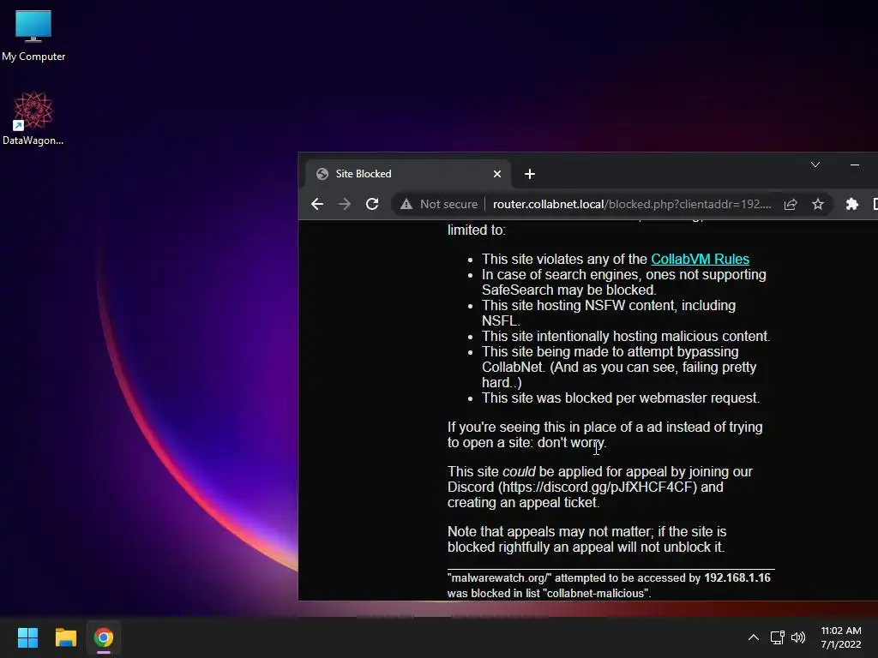Click the Not secure warning icon
The height and width of the screenshot is (658, 878).
click(406, 204)
